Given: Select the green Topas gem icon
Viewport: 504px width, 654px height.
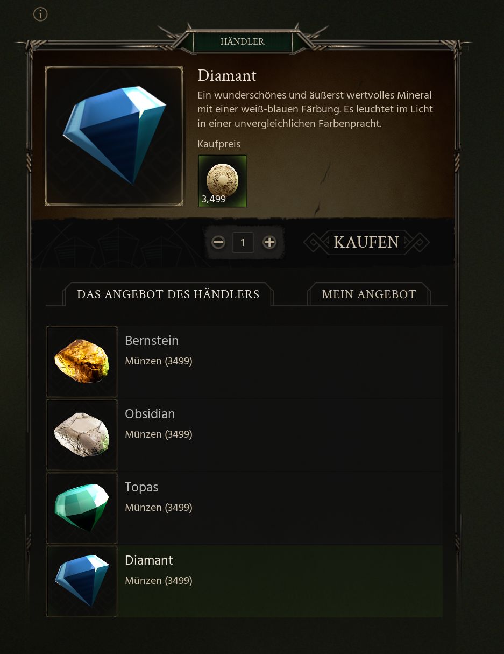Looking at the screenshot, I should [82, 508].
